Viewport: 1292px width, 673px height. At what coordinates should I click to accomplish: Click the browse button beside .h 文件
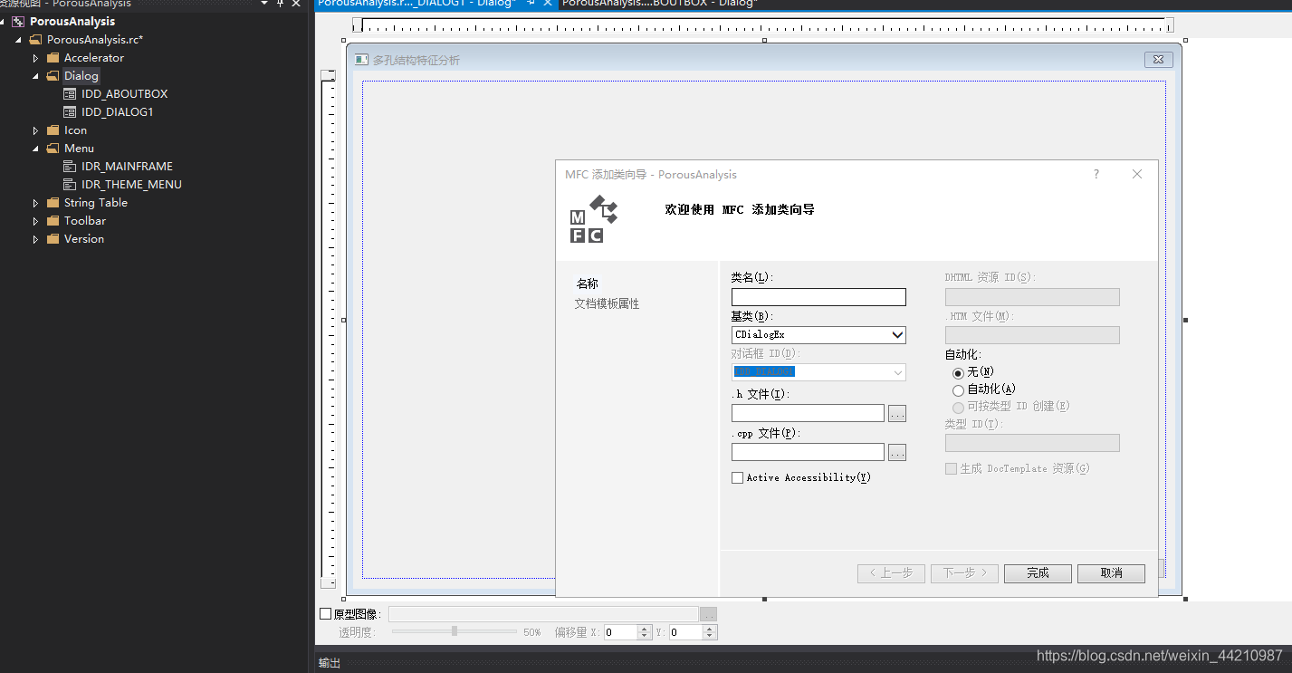click(897, 413)
